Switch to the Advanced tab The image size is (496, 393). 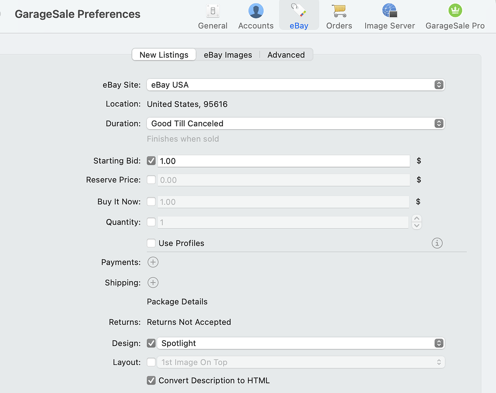coord(286,55)
